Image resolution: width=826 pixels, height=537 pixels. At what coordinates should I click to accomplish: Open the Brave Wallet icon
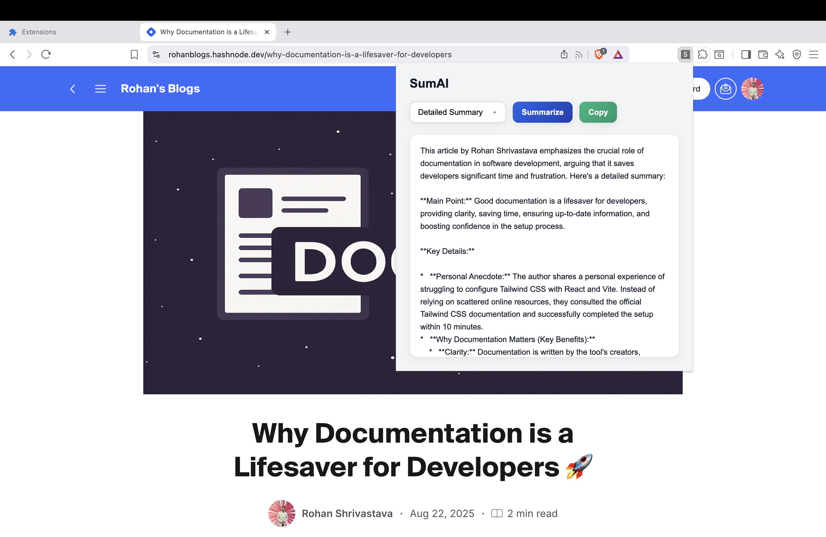pos(763,54)
